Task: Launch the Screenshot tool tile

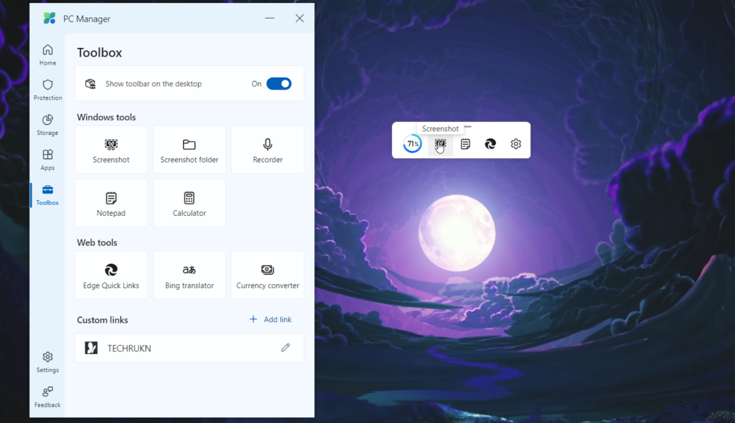Action: [111, 150]
